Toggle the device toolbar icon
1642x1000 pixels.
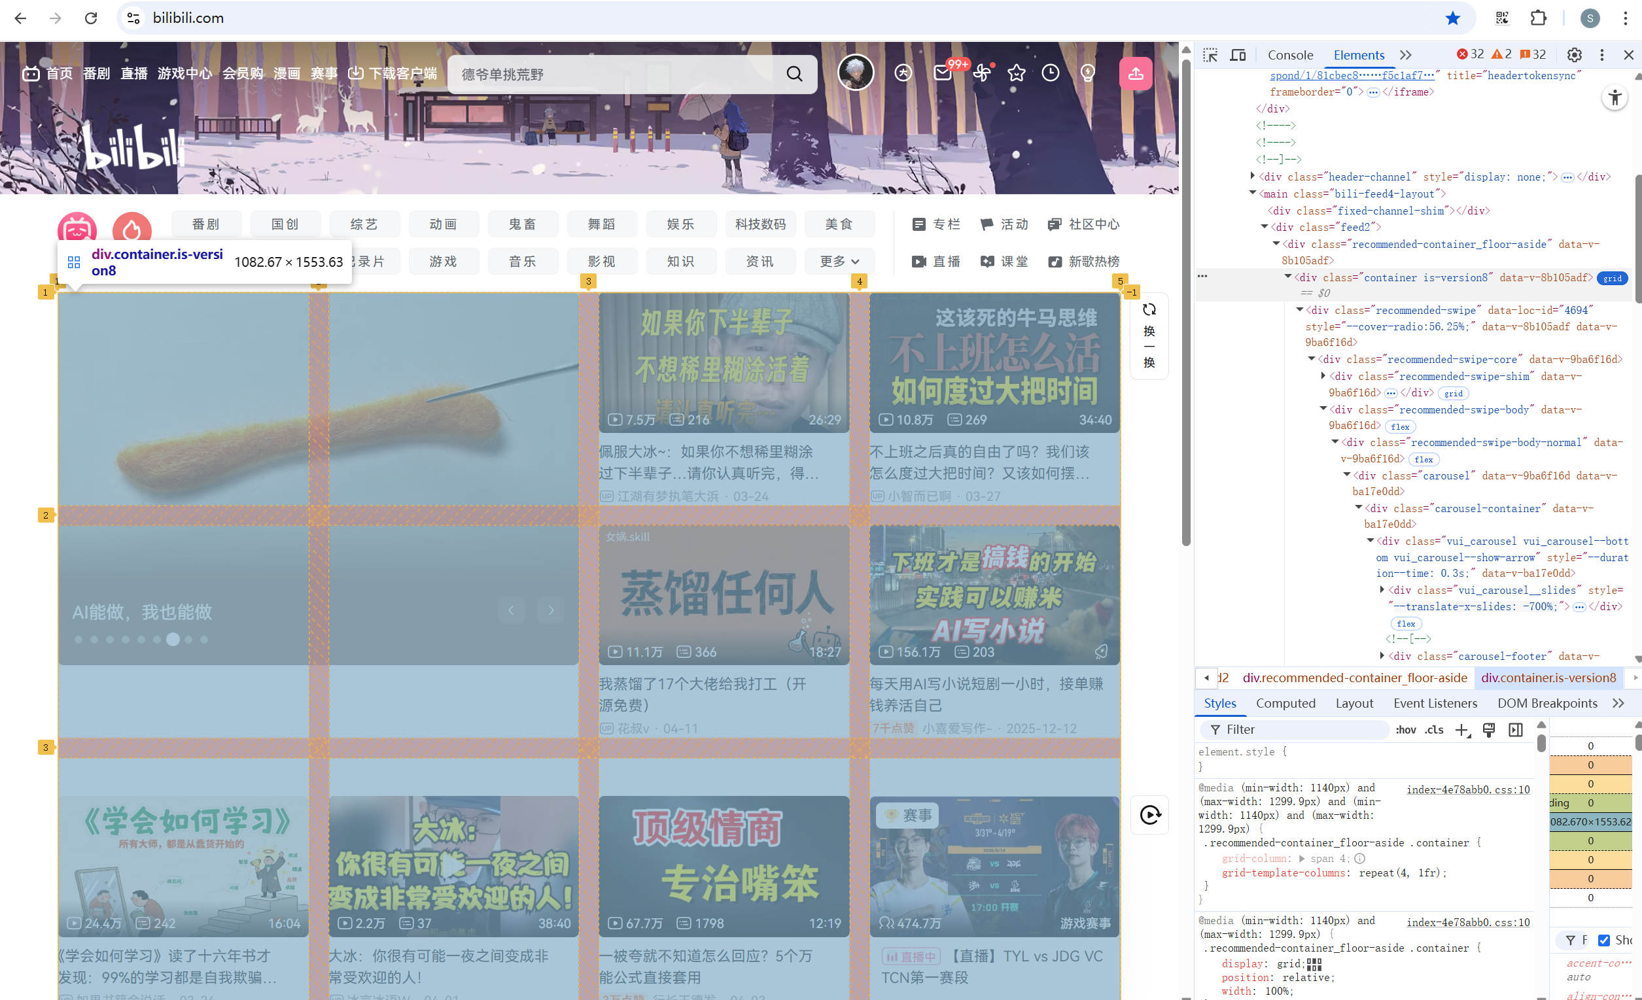click(1238, 56)
